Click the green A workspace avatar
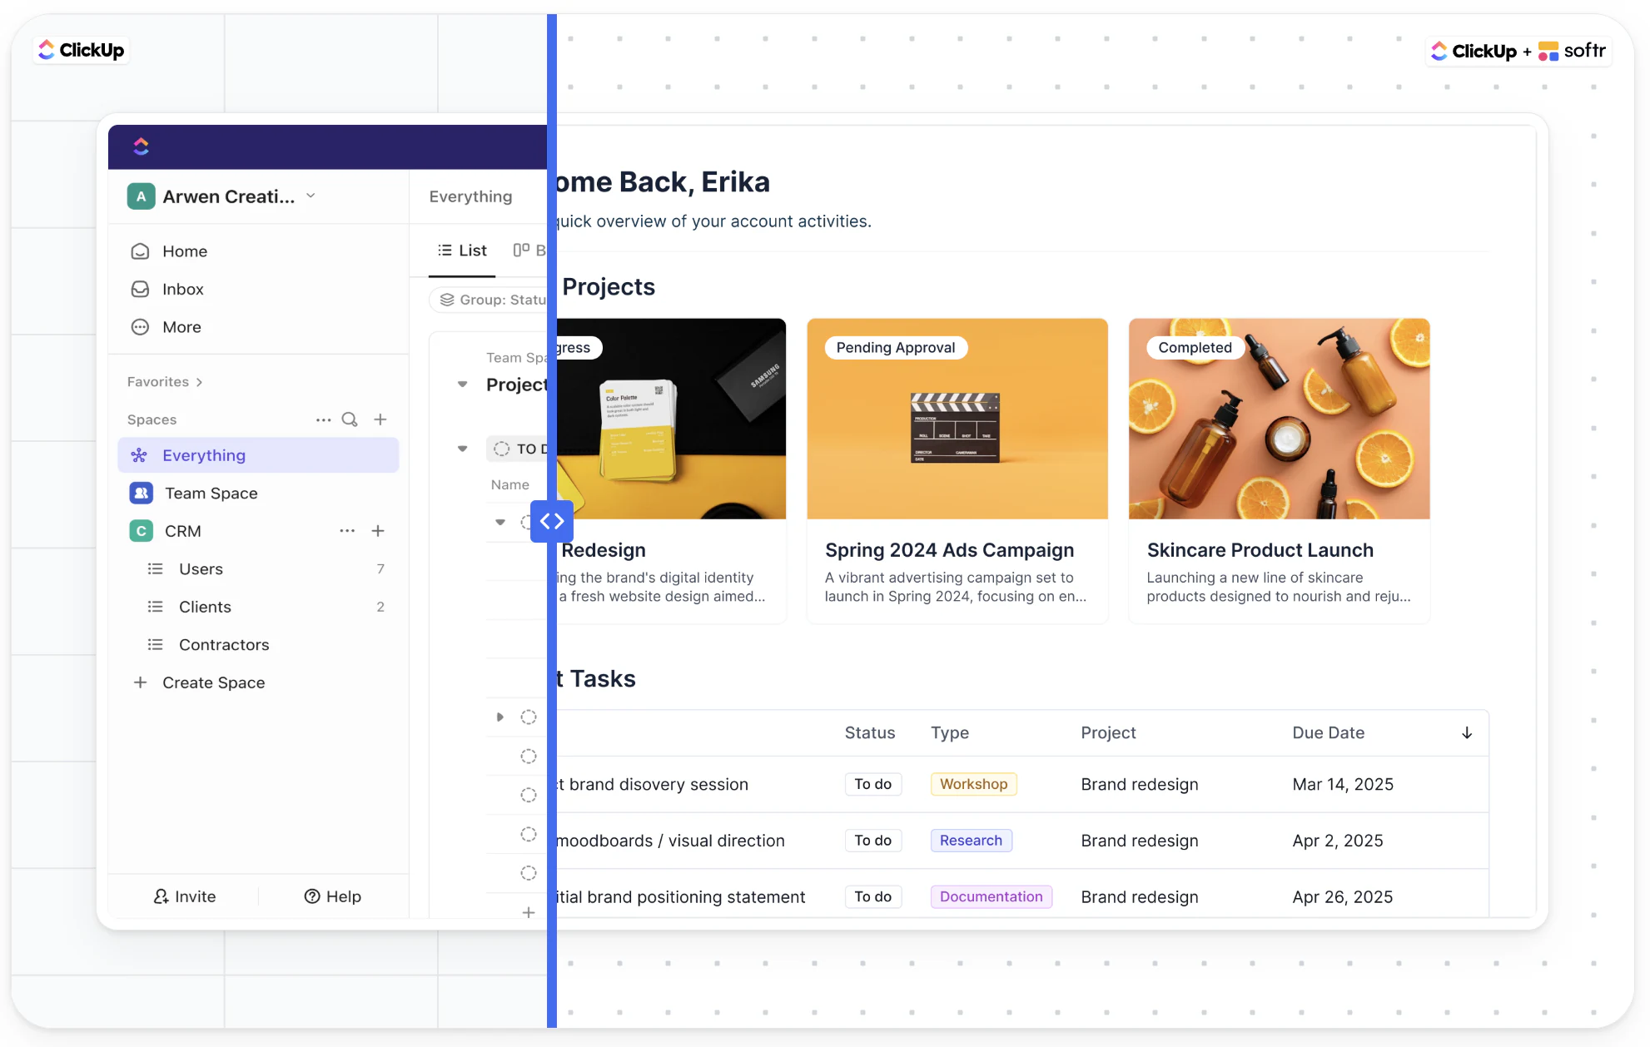 pyautogui.click(x=141, y=196)
